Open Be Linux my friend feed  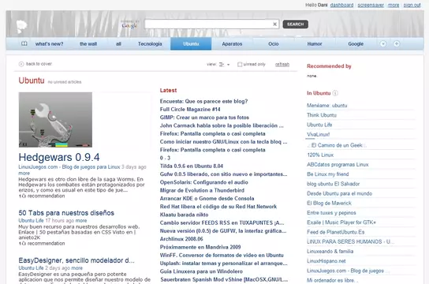[328, 174]
